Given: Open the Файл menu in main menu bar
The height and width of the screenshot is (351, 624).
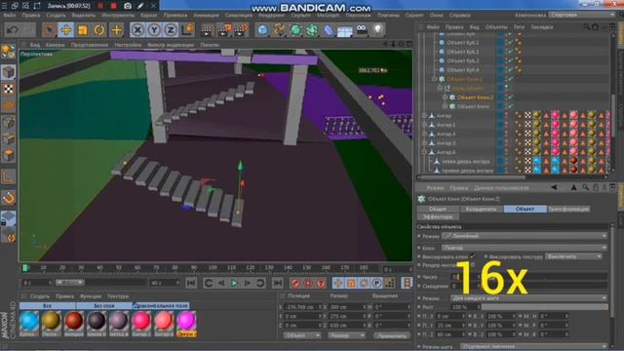Looking at the screenshot, I should (x=10, y=16).
